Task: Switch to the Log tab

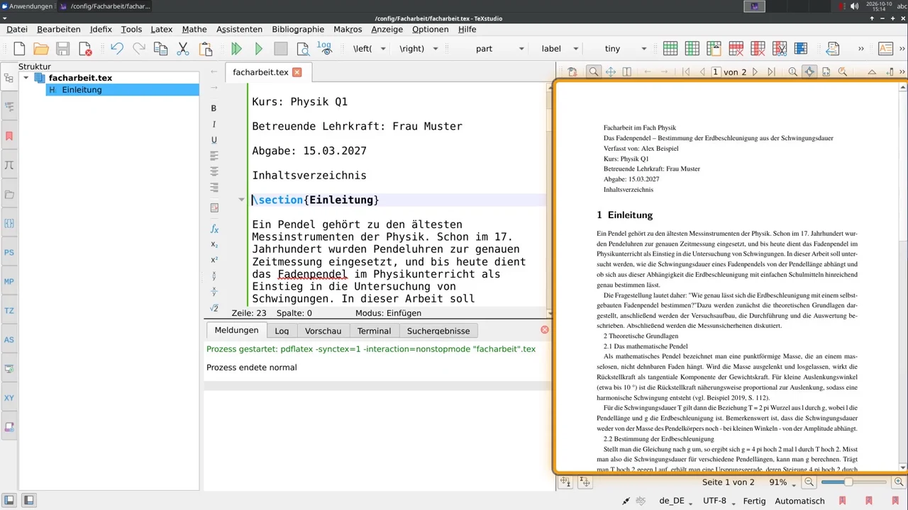Action: pyautogui.click(x=282, y=331)
